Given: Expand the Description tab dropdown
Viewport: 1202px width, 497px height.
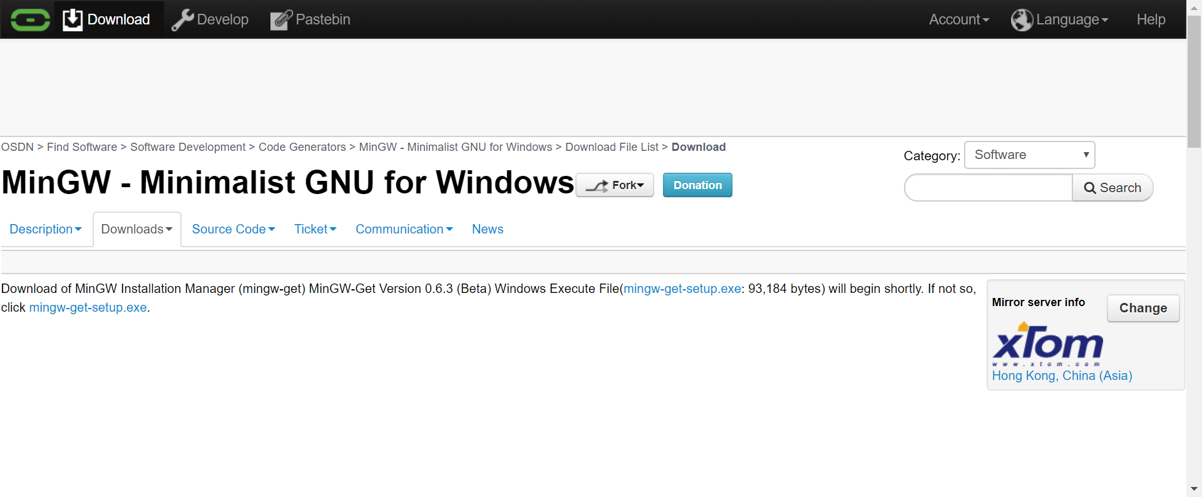Looking at the screenshot, I should click(46, 229).
